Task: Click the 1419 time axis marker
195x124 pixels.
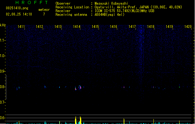Action: point(169,27)
